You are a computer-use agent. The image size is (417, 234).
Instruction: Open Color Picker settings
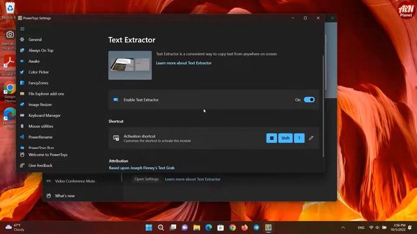coord(38,72)
